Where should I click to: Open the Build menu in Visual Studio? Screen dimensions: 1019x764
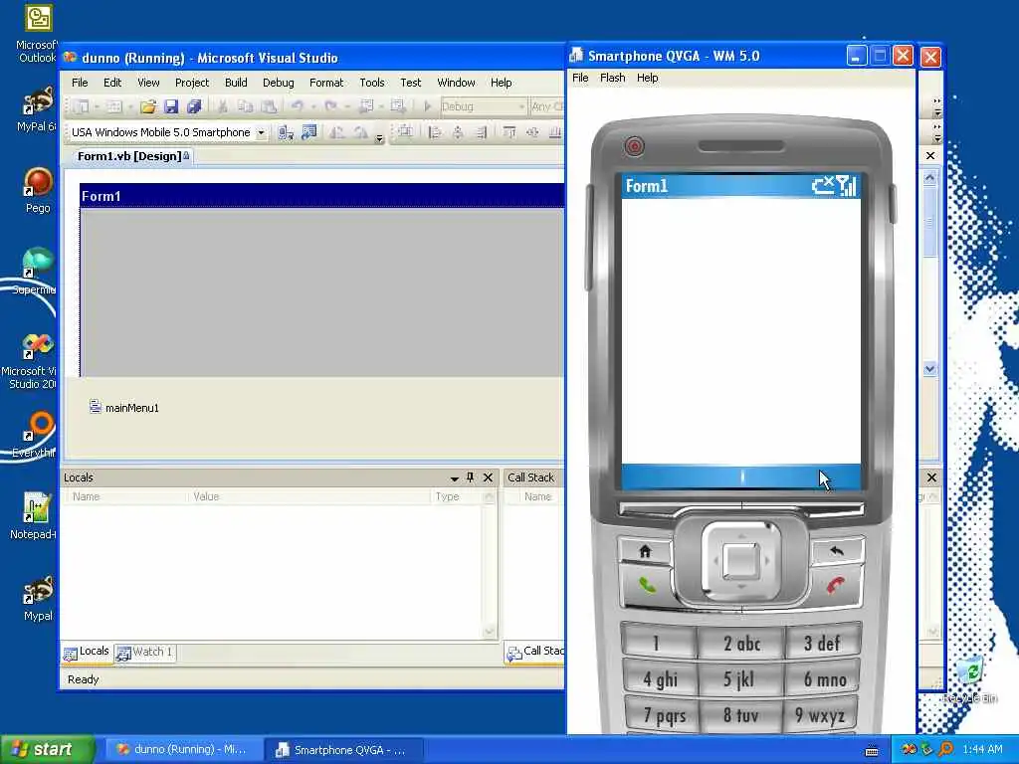pyautogui.click(x=236, y=83)
